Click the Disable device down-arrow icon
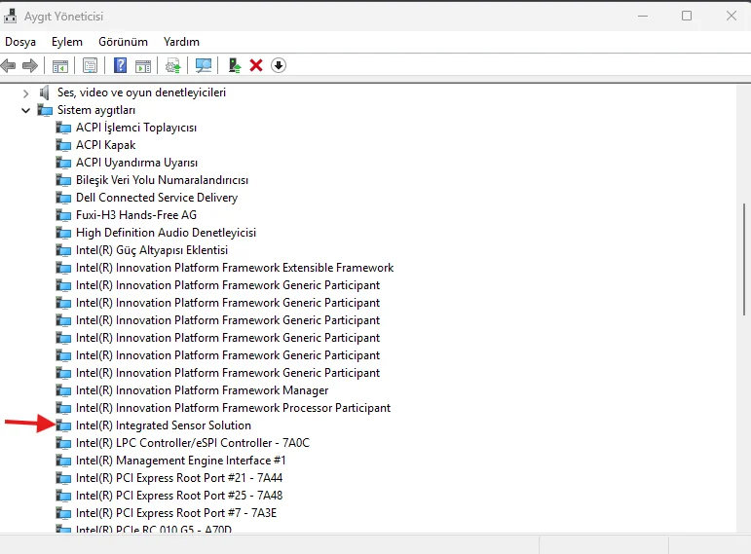 (279, 65)
